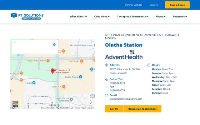Viewport: 200px width, 125px height.
Task: Click Report a map error link
Action: coord(88,108)
